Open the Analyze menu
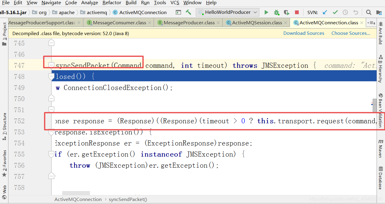The image size is (385, 204). [x=90, y=3]
